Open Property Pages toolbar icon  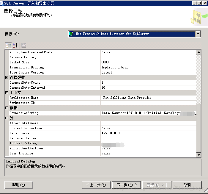(24, 46)
